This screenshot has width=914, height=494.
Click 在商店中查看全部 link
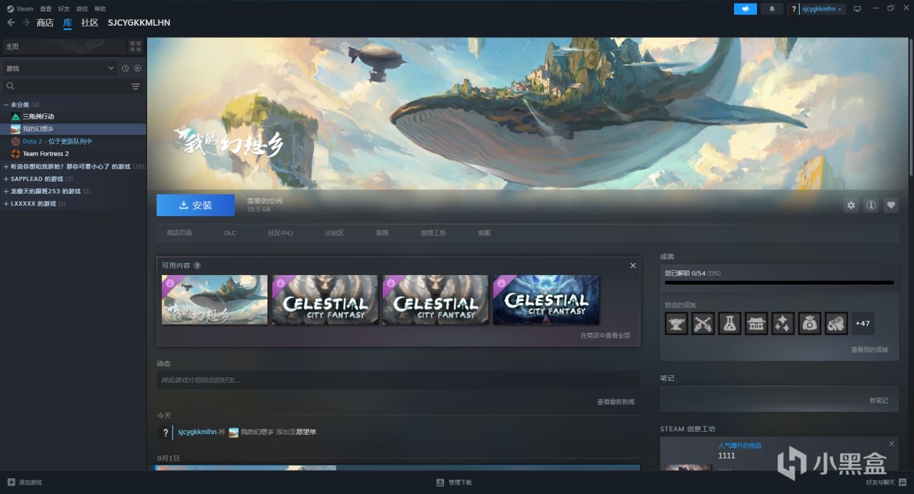[606, 335]
